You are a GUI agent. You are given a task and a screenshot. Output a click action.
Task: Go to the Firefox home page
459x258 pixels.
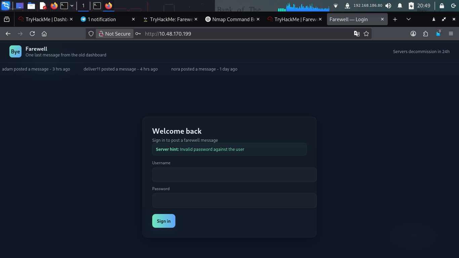44,34
